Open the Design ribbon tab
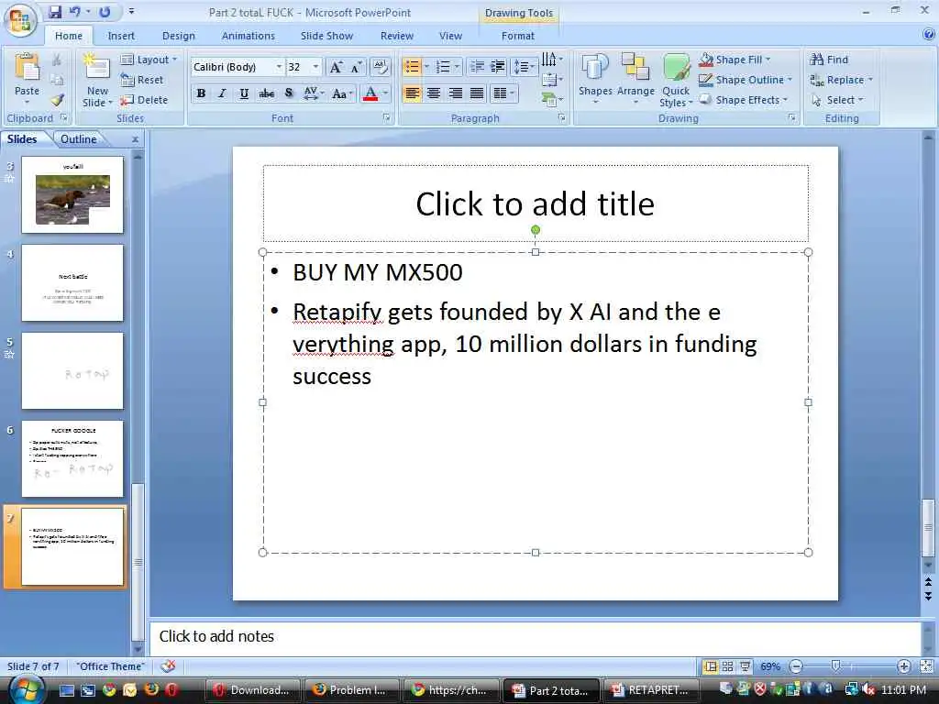The width and height of the screenshot is (939, 704). (179, 36)
